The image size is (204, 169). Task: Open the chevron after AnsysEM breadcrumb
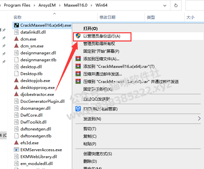pos(60,5)
